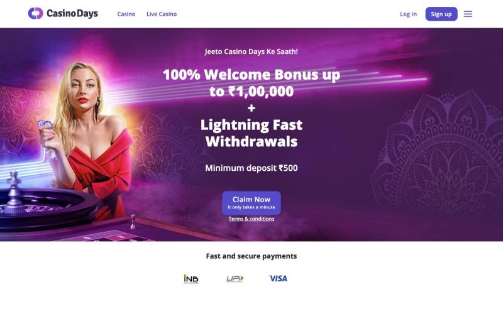Click the Casino Days purple logo icon
The height and width of the screenshot is (314, 503).
click(x=35, y=13)
